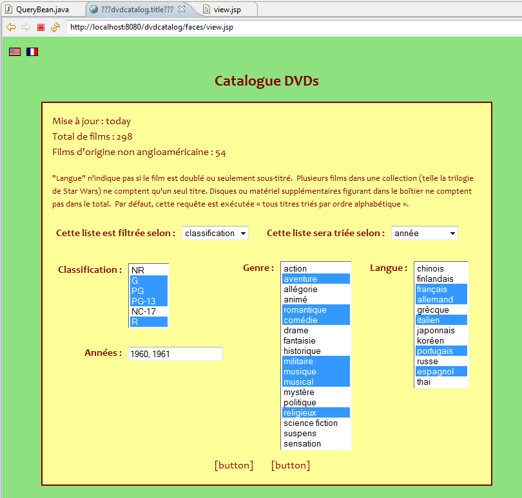Select religieux in Genre list
The width and height of the screenshot is (522, 498).
click(316, 412)
